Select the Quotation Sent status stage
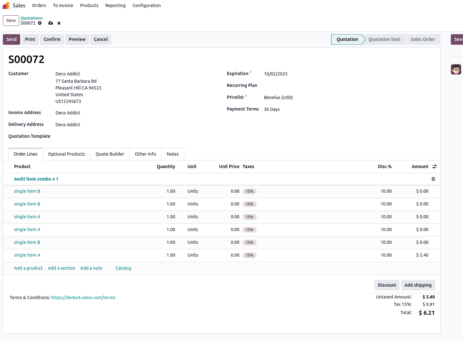 (384, 39)
